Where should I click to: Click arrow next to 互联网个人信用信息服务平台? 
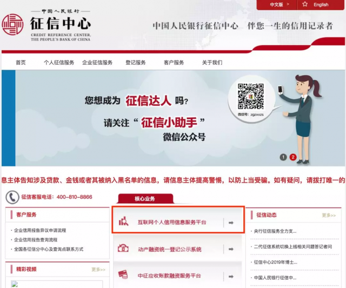[x=231, y=223]
